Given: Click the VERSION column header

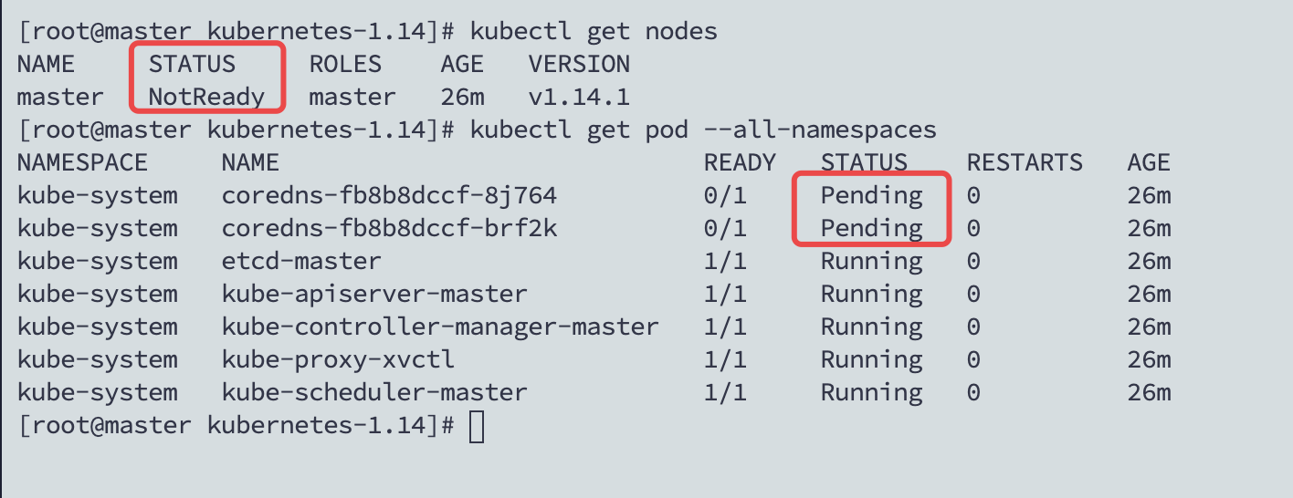Looking at the screenshot, I should (x=579, y=64).
